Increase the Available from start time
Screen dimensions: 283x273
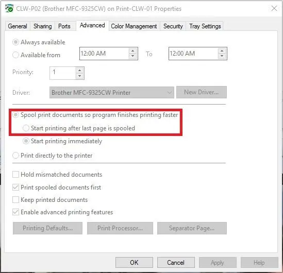click(x=132, y=51)
